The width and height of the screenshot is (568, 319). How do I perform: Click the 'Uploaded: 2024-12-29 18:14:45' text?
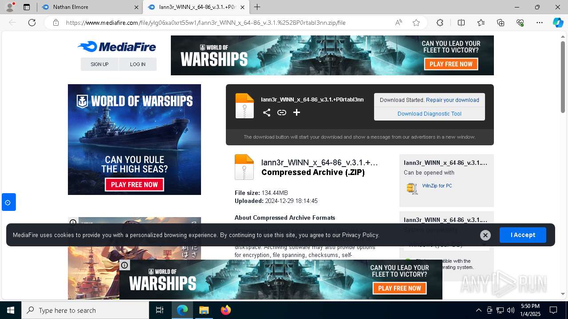click(x=276, y=201)
